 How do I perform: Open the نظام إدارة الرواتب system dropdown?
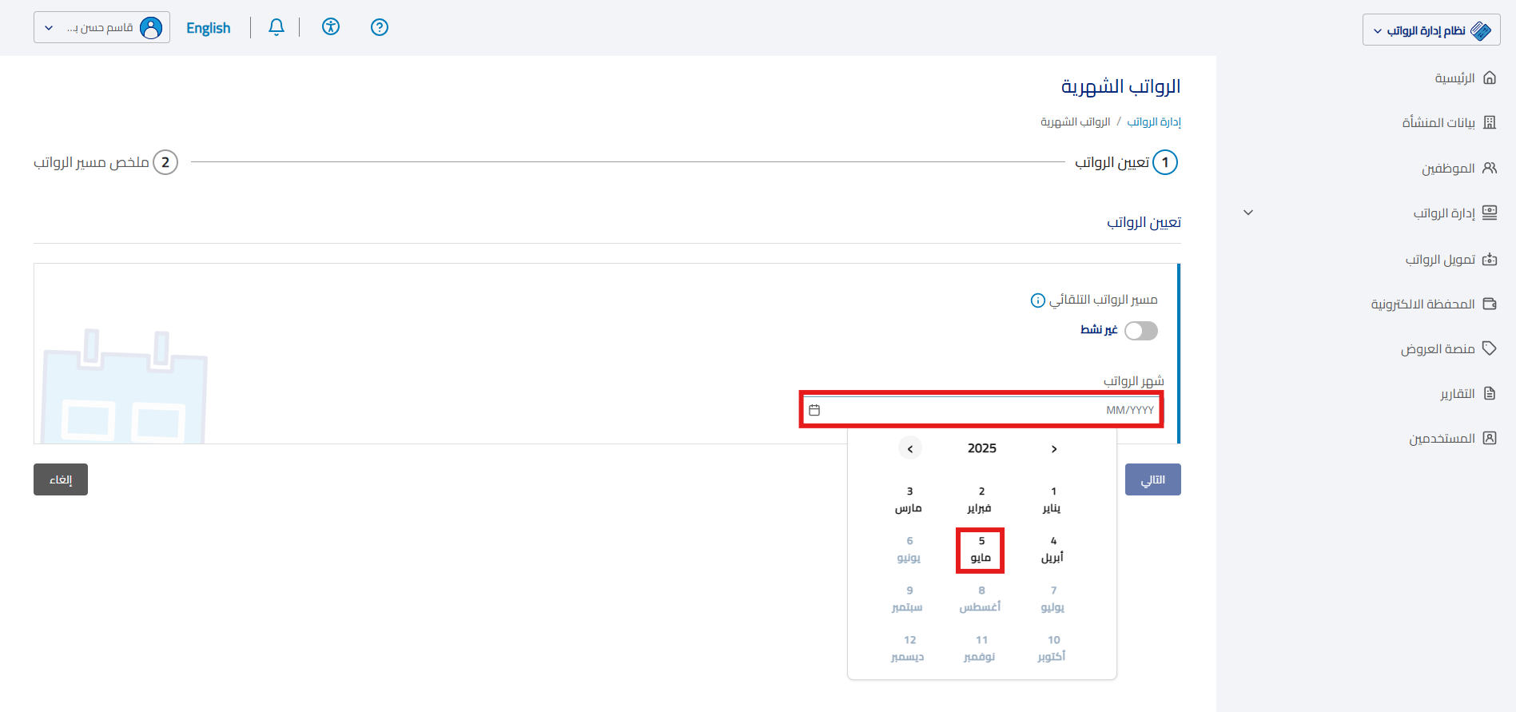pyautogui.click(x=1430, y=30)
